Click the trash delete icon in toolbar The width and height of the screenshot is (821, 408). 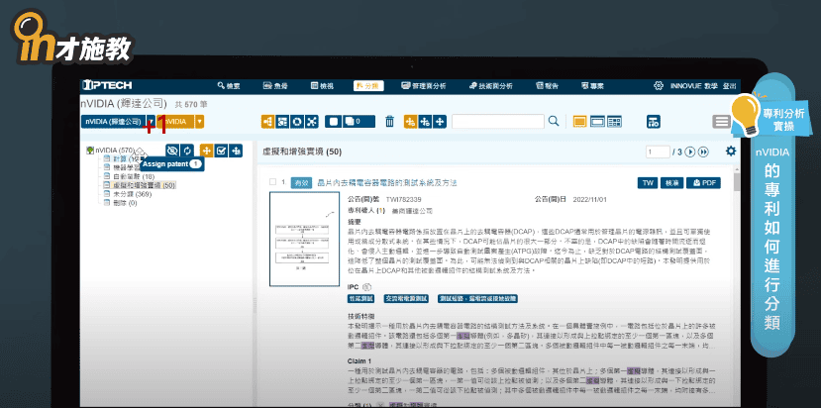coord(389,121)
